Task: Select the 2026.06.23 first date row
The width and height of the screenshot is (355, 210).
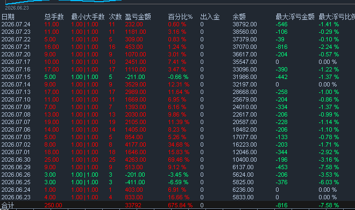Action: [x=177, y=197]
